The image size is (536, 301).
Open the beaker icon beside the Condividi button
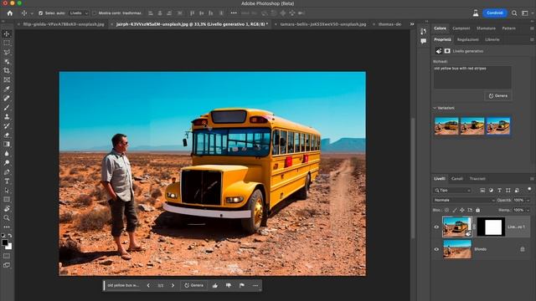pos(476,13)
